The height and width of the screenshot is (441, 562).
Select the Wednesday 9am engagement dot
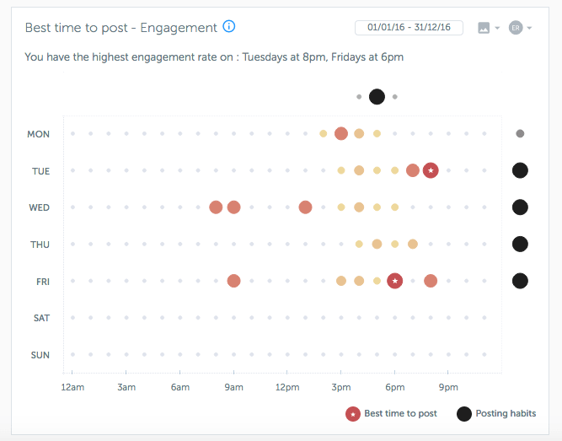coord(233,207)
